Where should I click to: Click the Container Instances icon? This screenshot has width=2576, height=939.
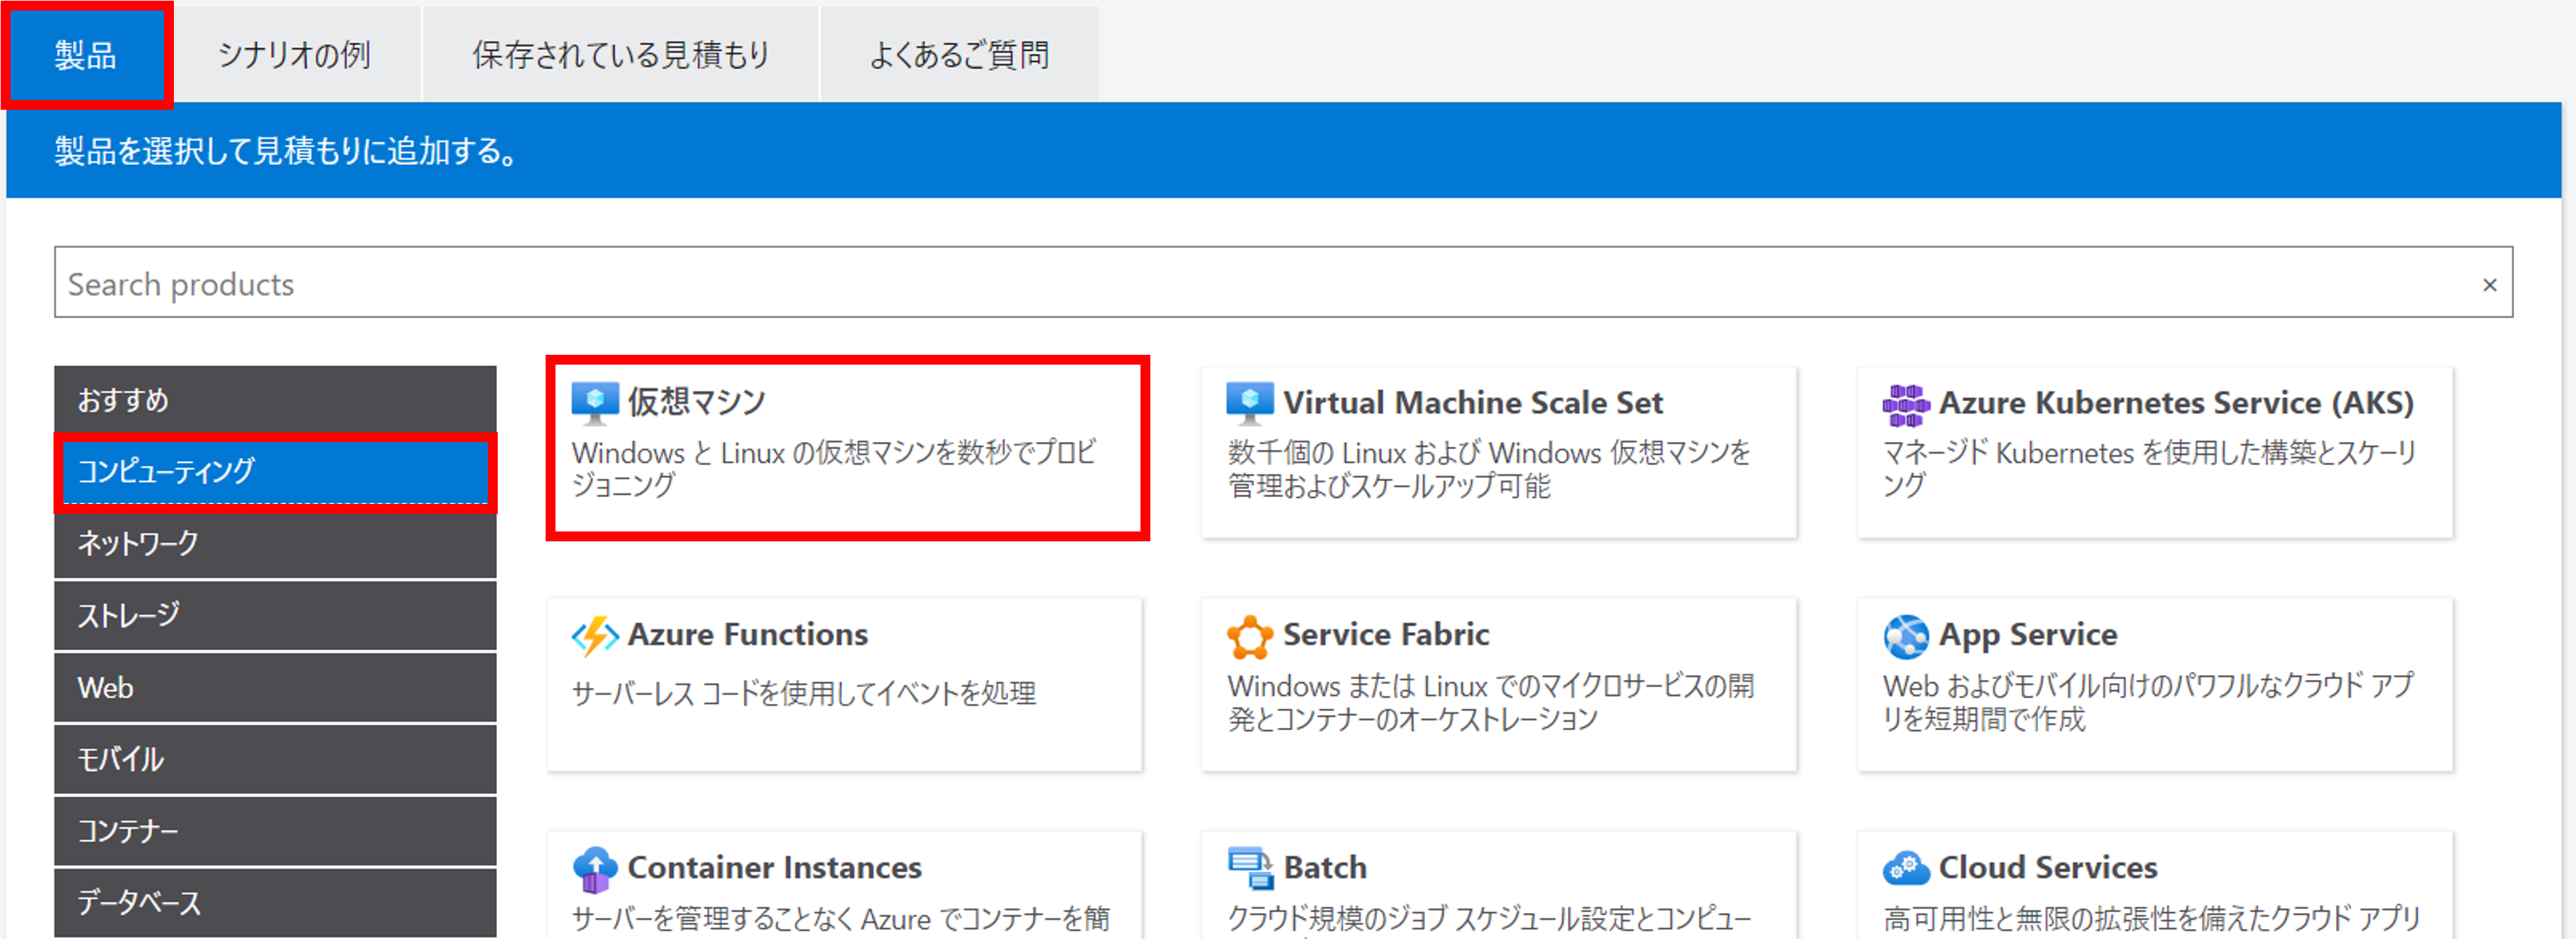pos(595,868)
